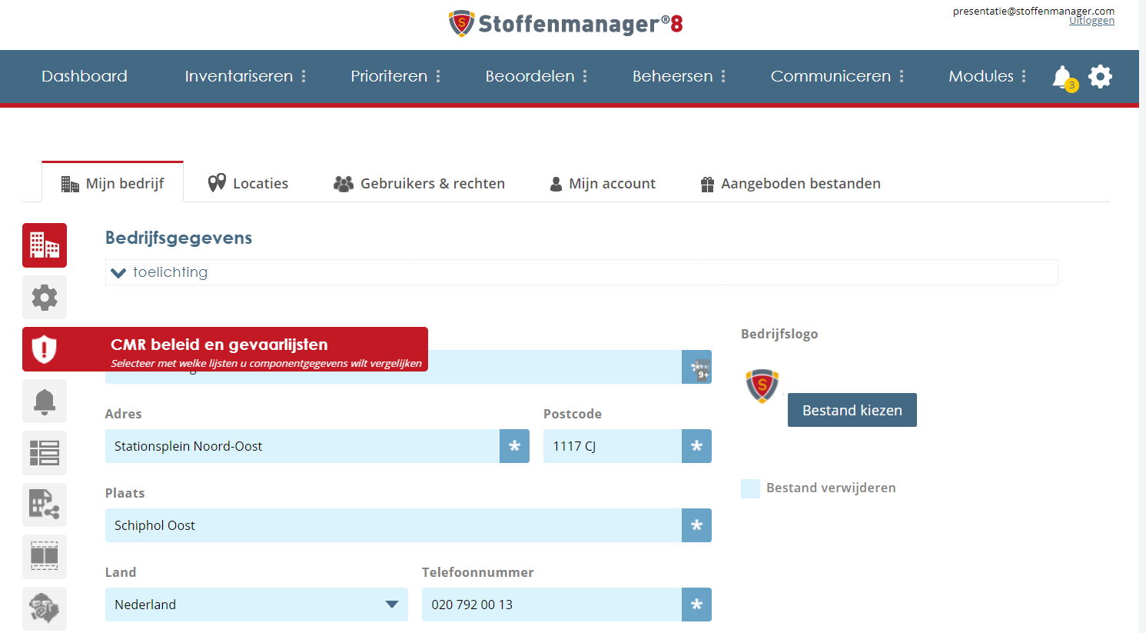The height and width of the screenshot is (633, 1146).
Task: Open the gear icon in the top navigation bar
Action: point(1100,76)
